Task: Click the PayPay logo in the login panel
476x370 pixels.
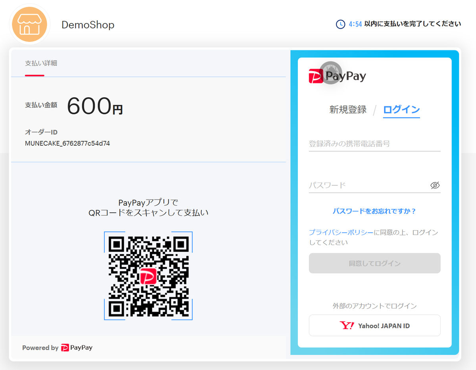Action: point(337,76)
